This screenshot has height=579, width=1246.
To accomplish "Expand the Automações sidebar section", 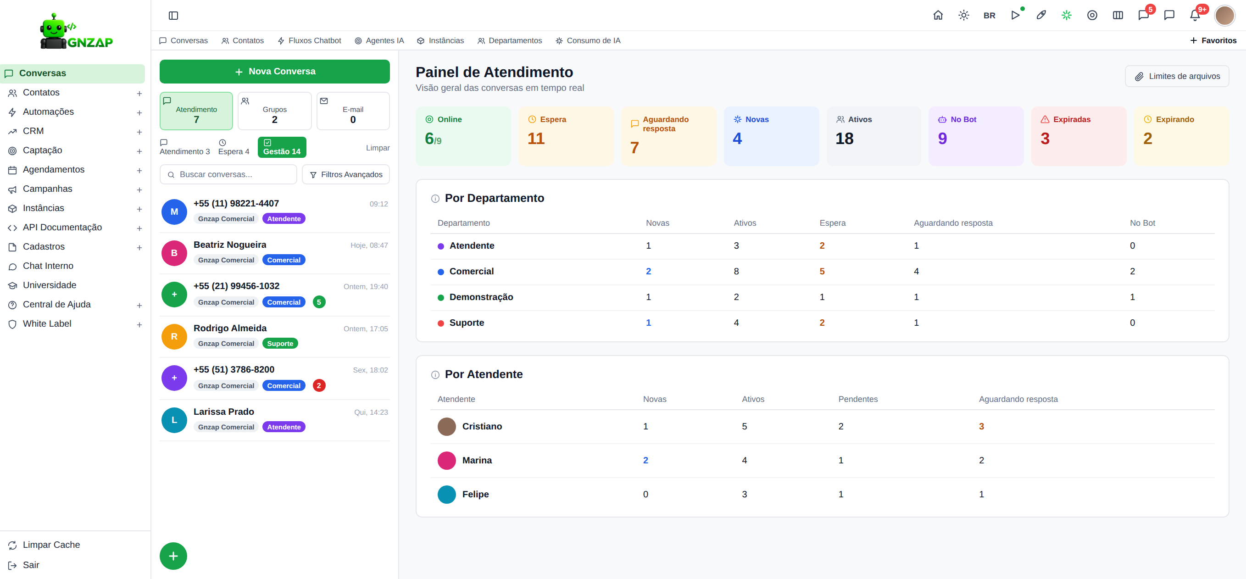I will tap(139, 113).
